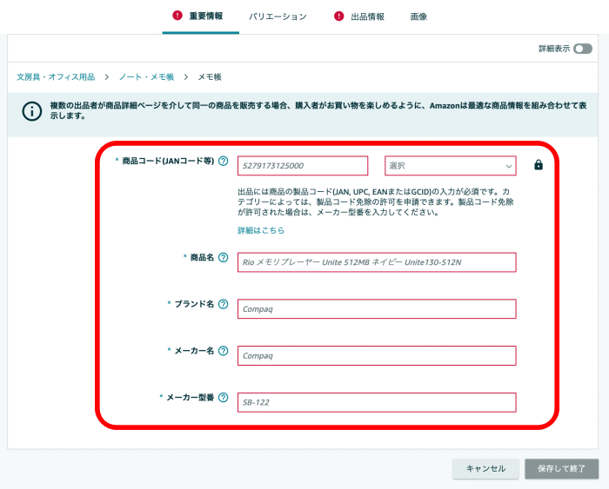Click the 保存して終了 button
The image size is (609, 489).
[x=561, y=469]
